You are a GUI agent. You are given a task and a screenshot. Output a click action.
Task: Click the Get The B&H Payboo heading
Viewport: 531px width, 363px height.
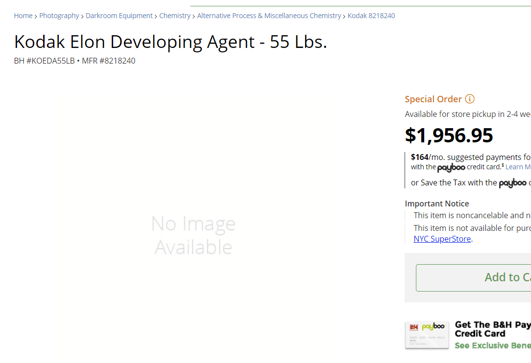[x=492, y=329]
